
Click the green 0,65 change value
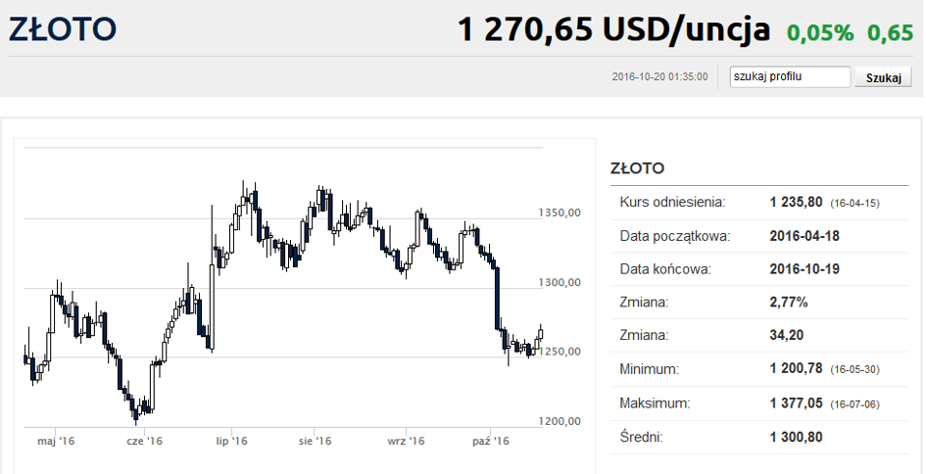point(890,33)
